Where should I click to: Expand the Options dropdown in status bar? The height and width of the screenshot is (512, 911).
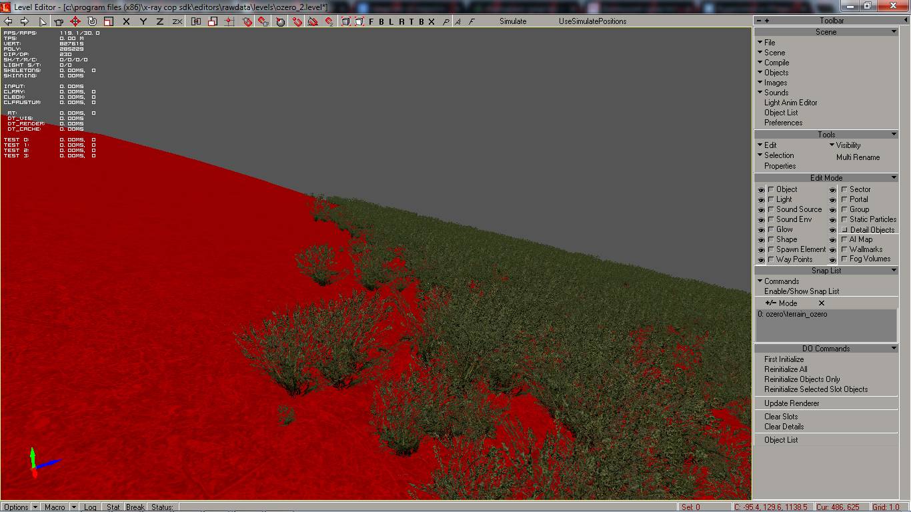[x=35, y=507]
